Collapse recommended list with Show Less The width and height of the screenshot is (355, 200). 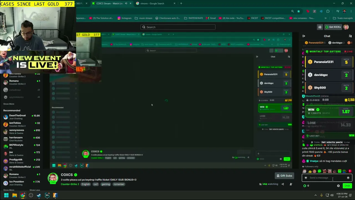click(x=35, y=190)
